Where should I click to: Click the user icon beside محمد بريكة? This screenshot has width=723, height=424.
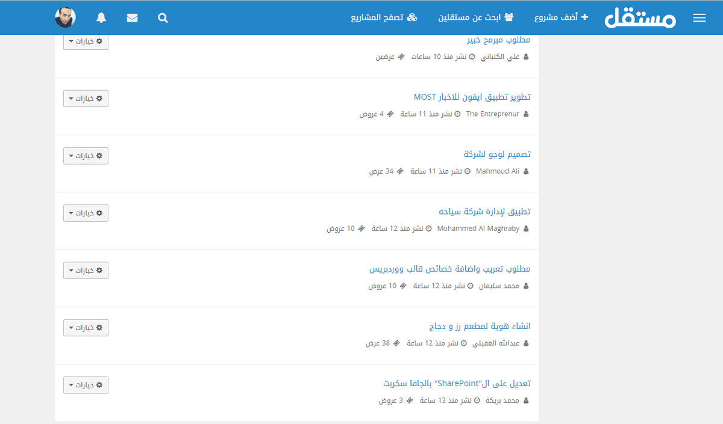526,401
